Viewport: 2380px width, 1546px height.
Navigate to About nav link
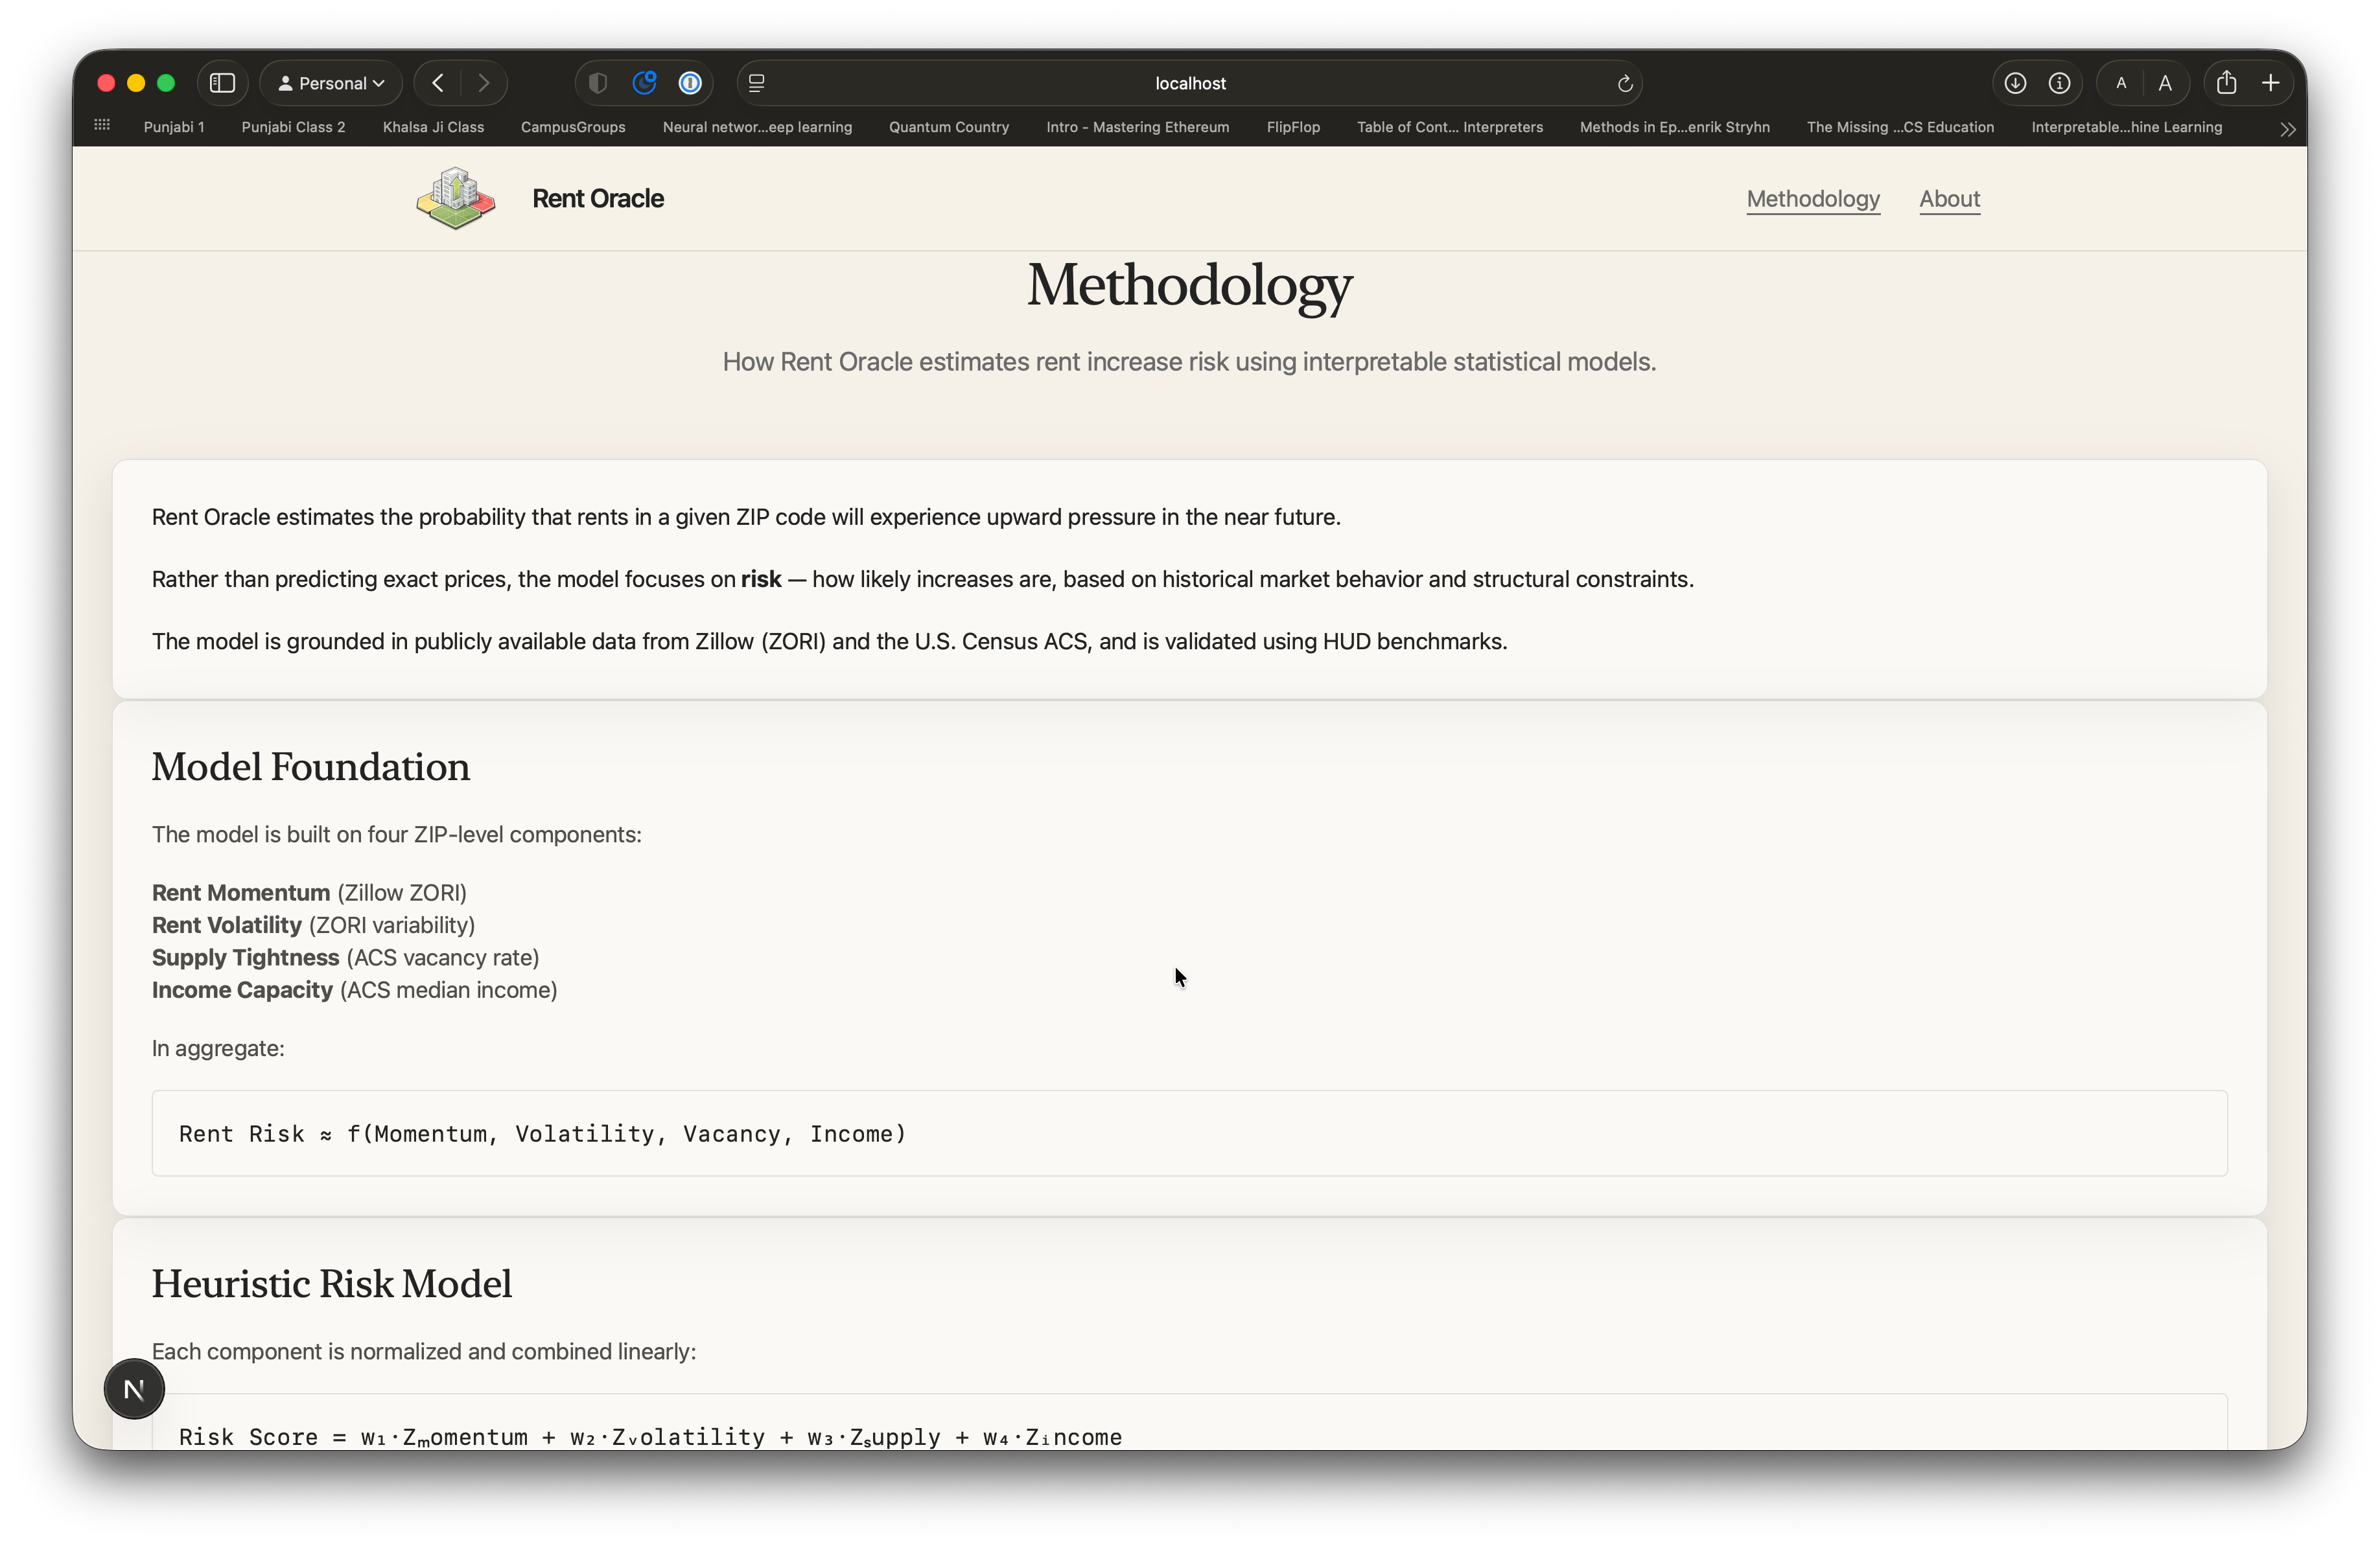(x=1949, y=199)
